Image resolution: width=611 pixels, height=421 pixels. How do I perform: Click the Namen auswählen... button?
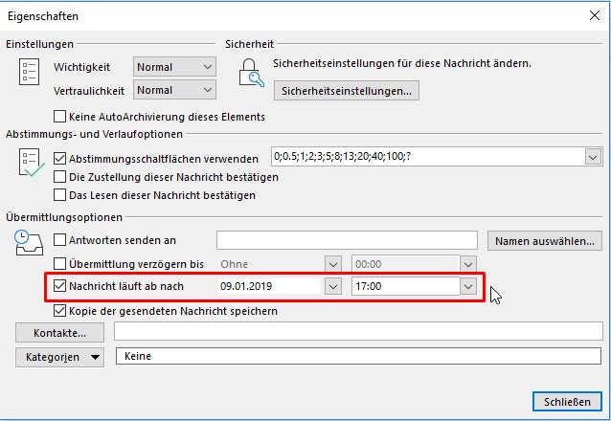[x=544, y=241]
